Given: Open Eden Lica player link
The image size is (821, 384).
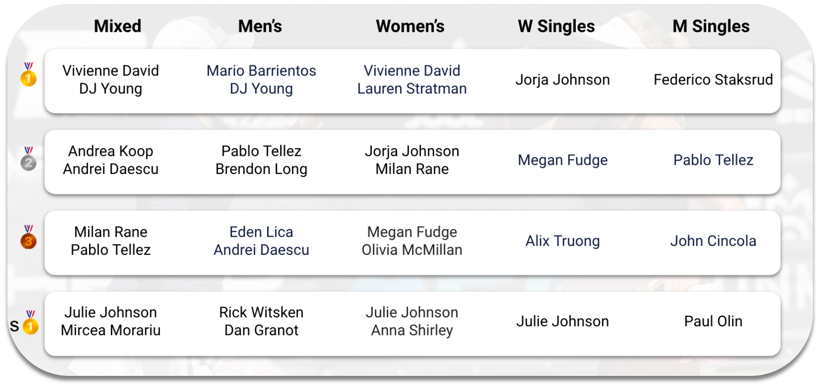Looking at the screenshot, I should (x=261, y=232).
